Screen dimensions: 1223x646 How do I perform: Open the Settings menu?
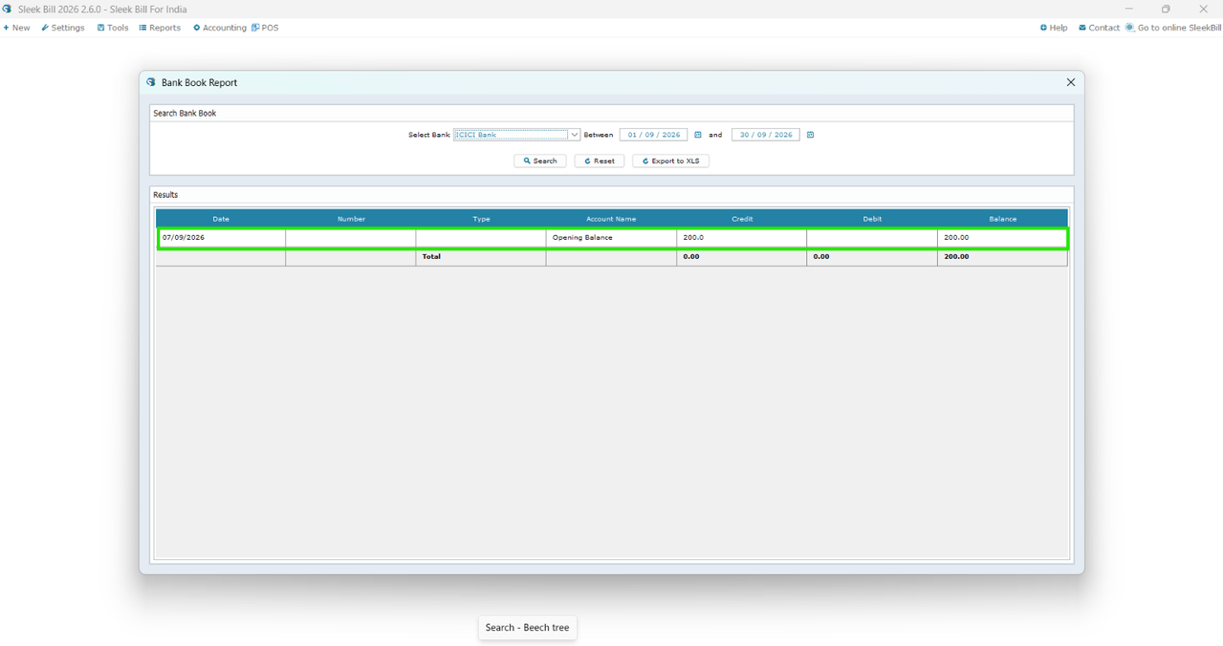point(63,28)
